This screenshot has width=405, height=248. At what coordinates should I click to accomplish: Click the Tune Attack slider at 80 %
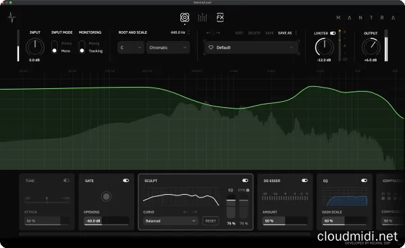(47, 221)
